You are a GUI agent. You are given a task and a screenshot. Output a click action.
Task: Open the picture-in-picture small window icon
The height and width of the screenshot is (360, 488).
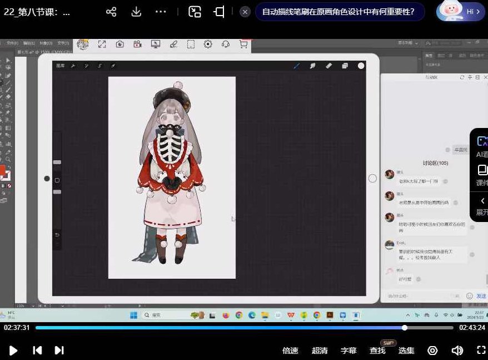pos(195,12)
